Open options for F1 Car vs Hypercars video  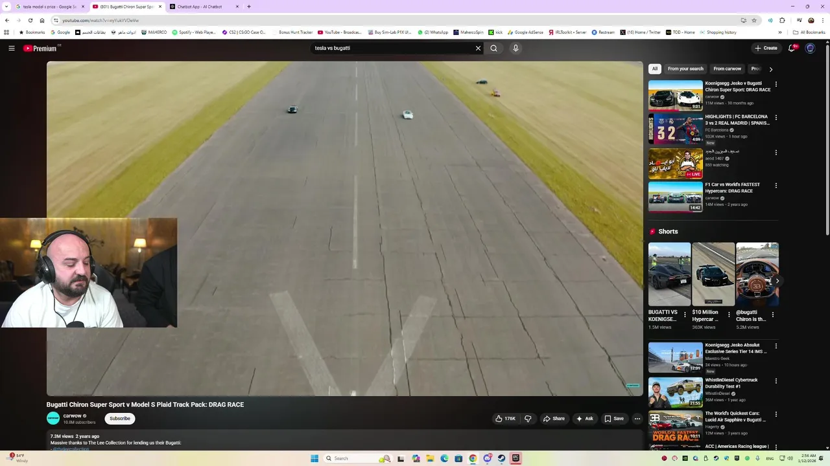click(776, 186)
